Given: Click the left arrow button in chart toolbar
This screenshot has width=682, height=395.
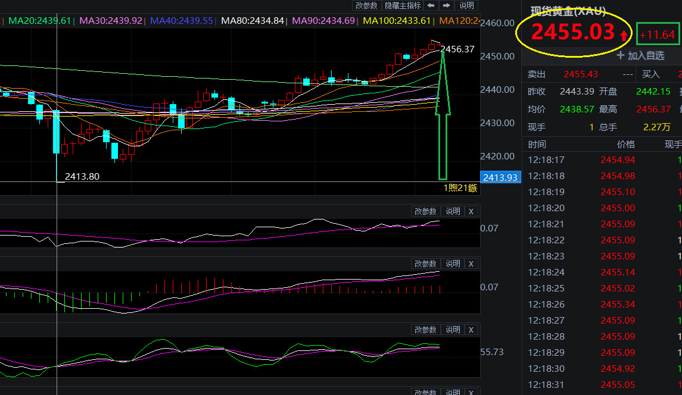Looking at the screenshot, I should coord(431,5).
